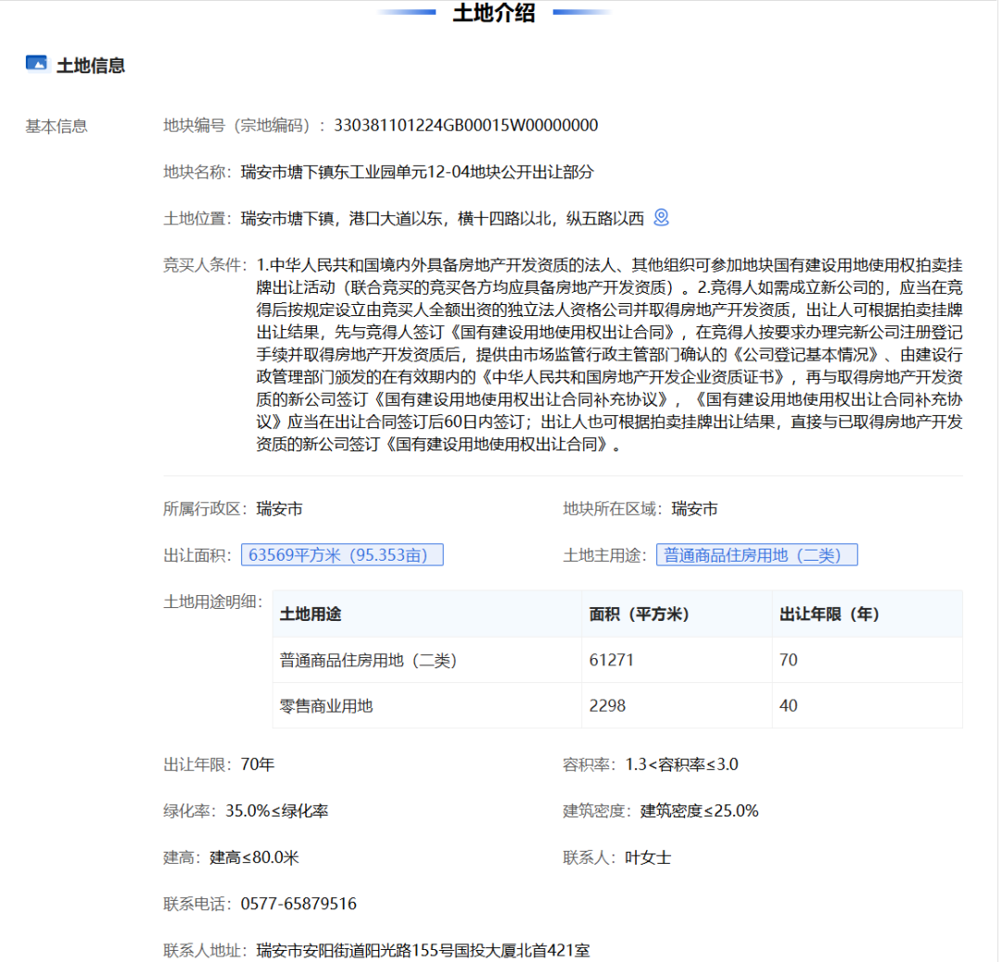Click the phone number 0577-65879516

point(298,904)
